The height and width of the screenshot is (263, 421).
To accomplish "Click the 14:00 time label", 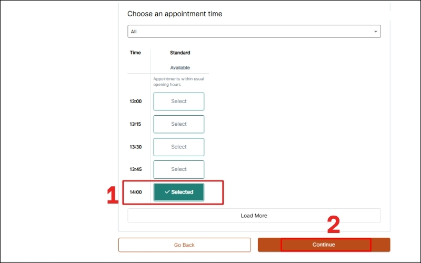I will pos(136,192).
